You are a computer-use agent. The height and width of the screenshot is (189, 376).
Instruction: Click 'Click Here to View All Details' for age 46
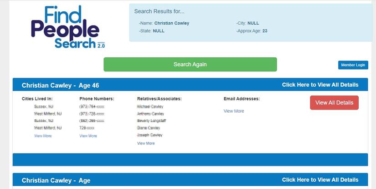tap(320, 85)
